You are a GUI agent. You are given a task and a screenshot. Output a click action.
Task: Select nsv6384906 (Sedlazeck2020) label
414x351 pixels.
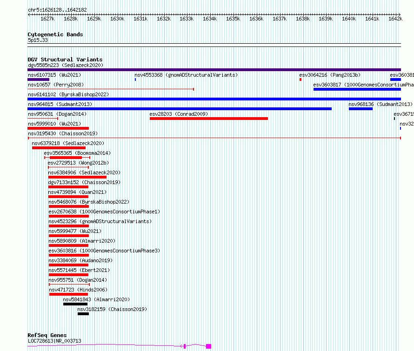tap(84, 172)
